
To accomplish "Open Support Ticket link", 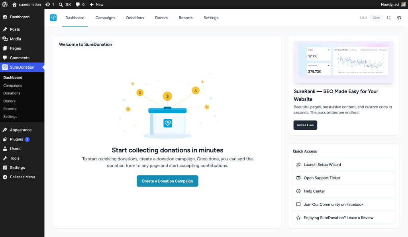I will tap(343, 178).
